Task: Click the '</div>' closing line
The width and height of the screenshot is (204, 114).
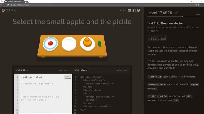Action: [x=83, y=110]
